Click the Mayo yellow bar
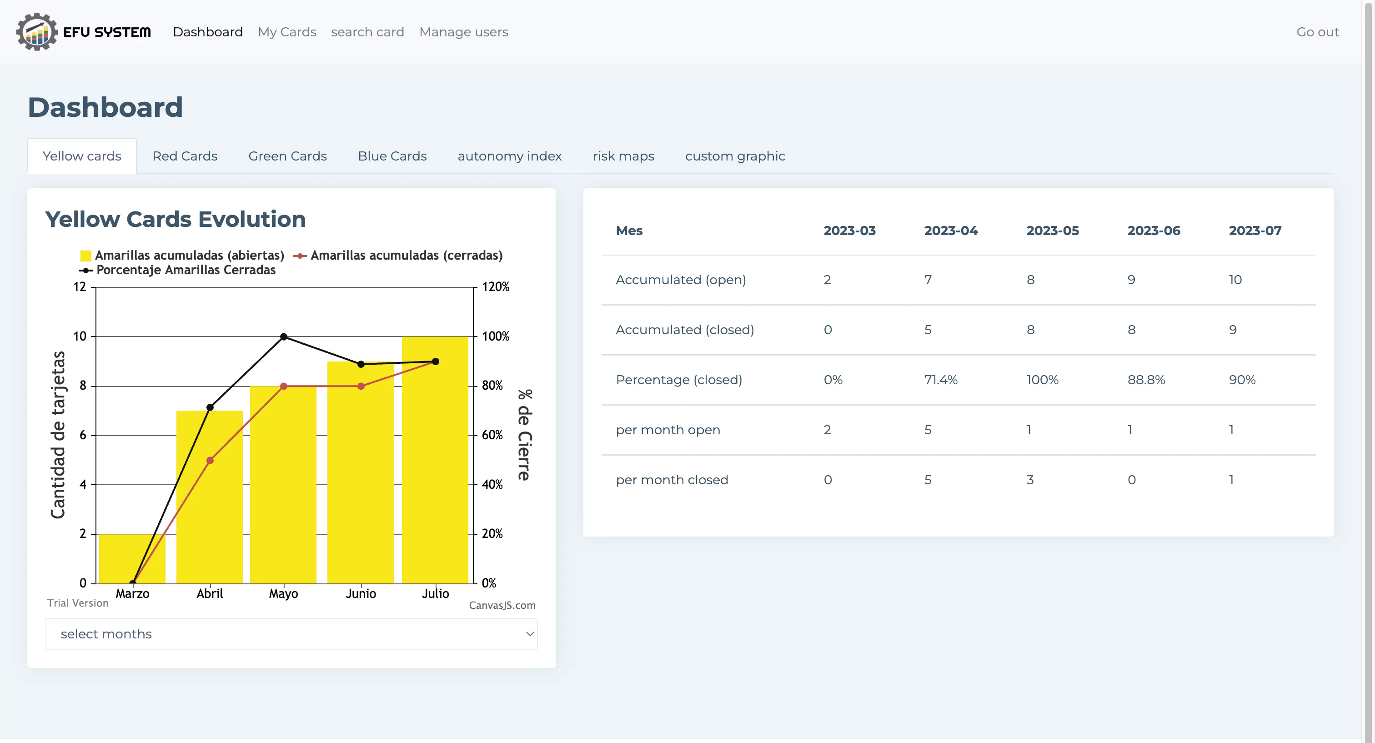This screenshot has width=1375, height=743. pos(283,484)
